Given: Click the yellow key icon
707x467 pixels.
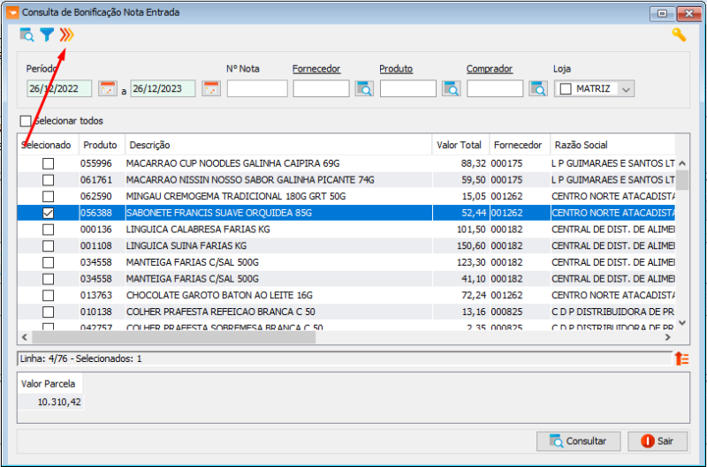Looking at the screenshot, I should click(679, 34).
